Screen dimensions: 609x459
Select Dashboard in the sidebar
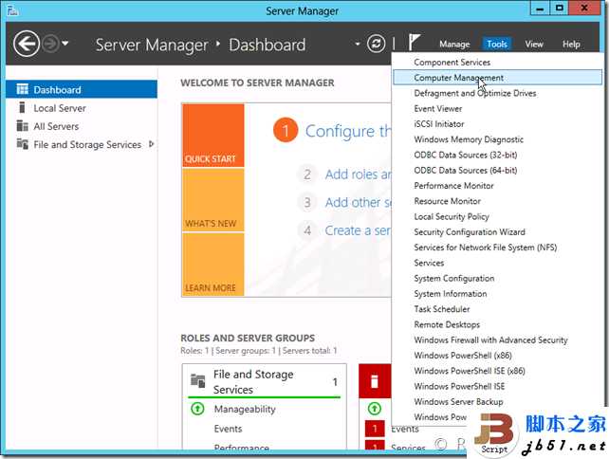82,90
